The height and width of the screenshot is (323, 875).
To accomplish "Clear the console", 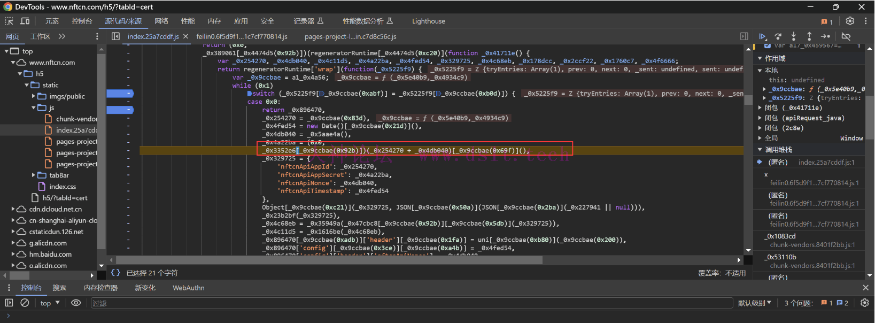I will [25, 303].
